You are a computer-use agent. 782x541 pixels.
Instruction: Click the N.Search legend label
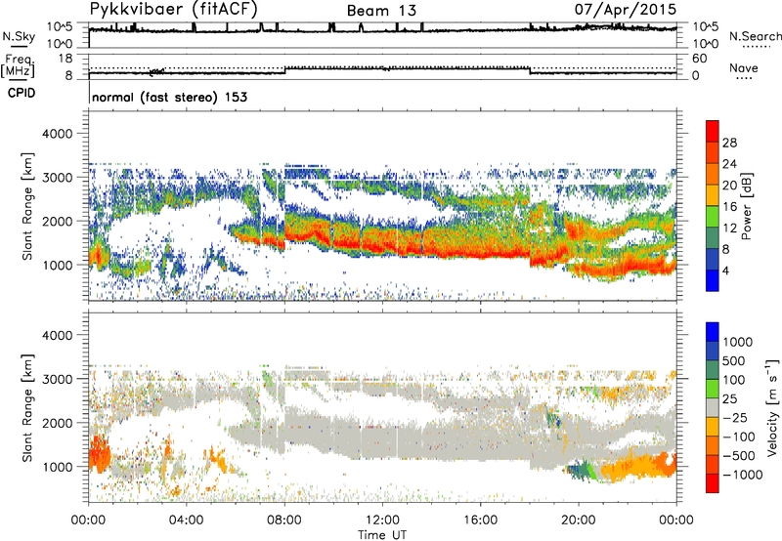tap(755, 36)
